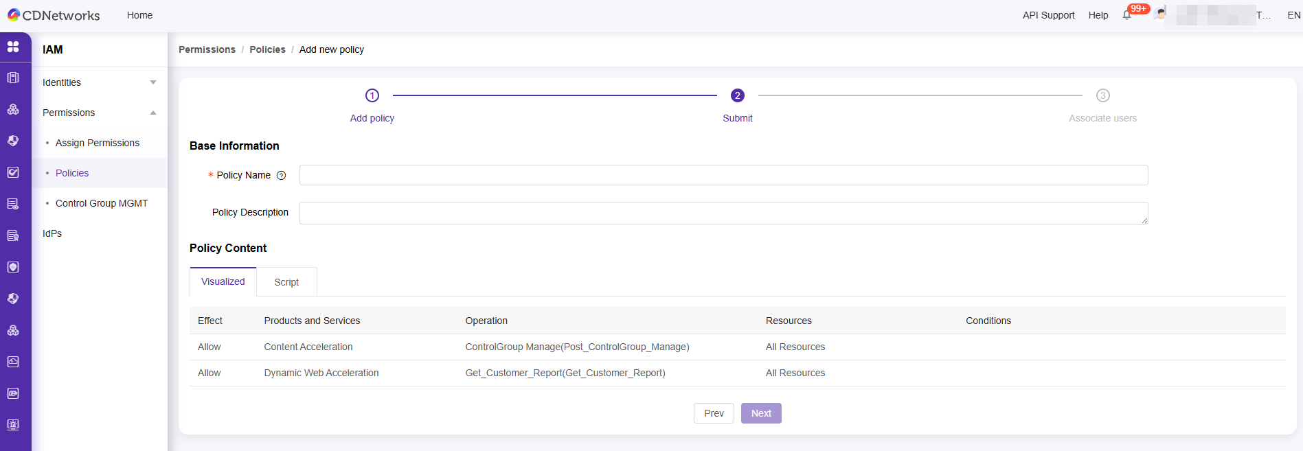Image resolution: width=1303 pixels, height=451 pixels.
Task: Click the Prev button
Action: coord(714,413)
